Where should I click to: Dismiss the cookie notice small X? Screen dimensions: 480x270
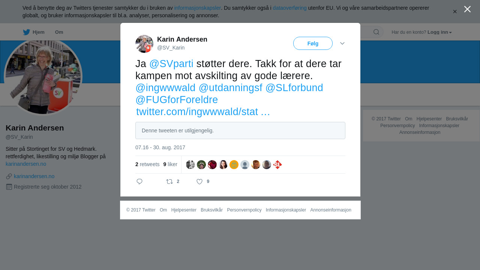point(455,12)
